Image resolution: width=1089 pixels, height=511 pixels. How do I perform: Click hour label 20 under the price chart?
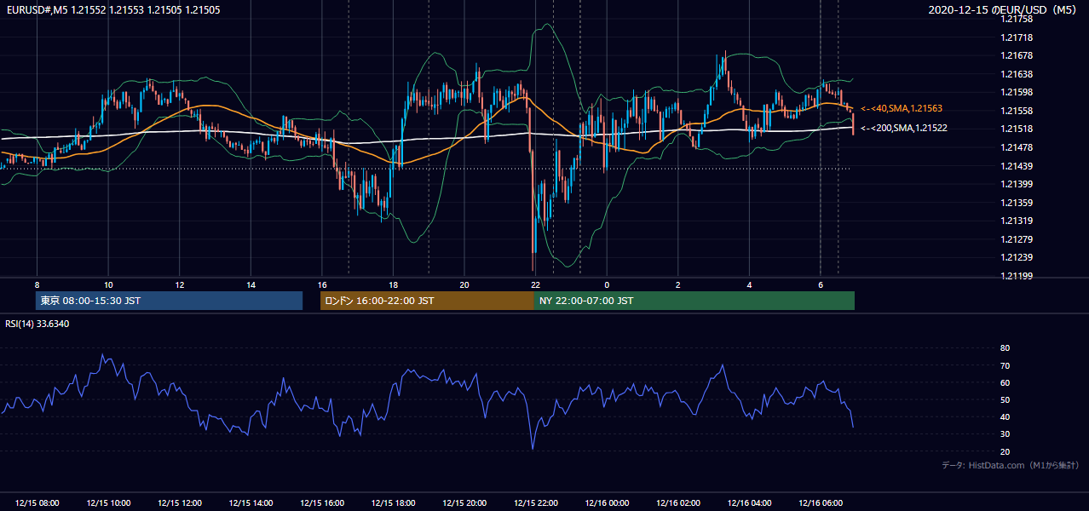coord(464,284)
